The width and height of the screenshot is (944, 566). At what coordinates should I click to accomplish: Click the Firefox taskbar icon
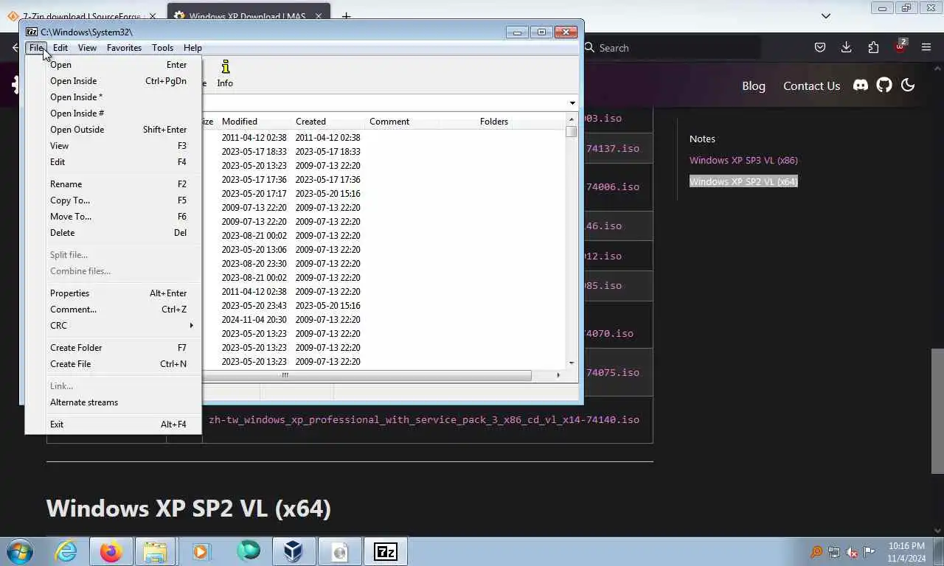(x=111, y=551)
